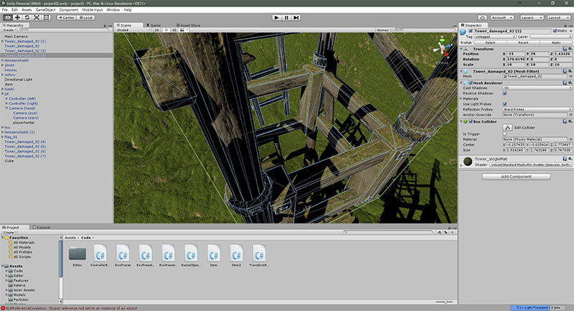The height and width of the screenshot is (311, 574).
Task: Adjust the project icon size slider
Action: pyautogui.click(x=445, y=302)
